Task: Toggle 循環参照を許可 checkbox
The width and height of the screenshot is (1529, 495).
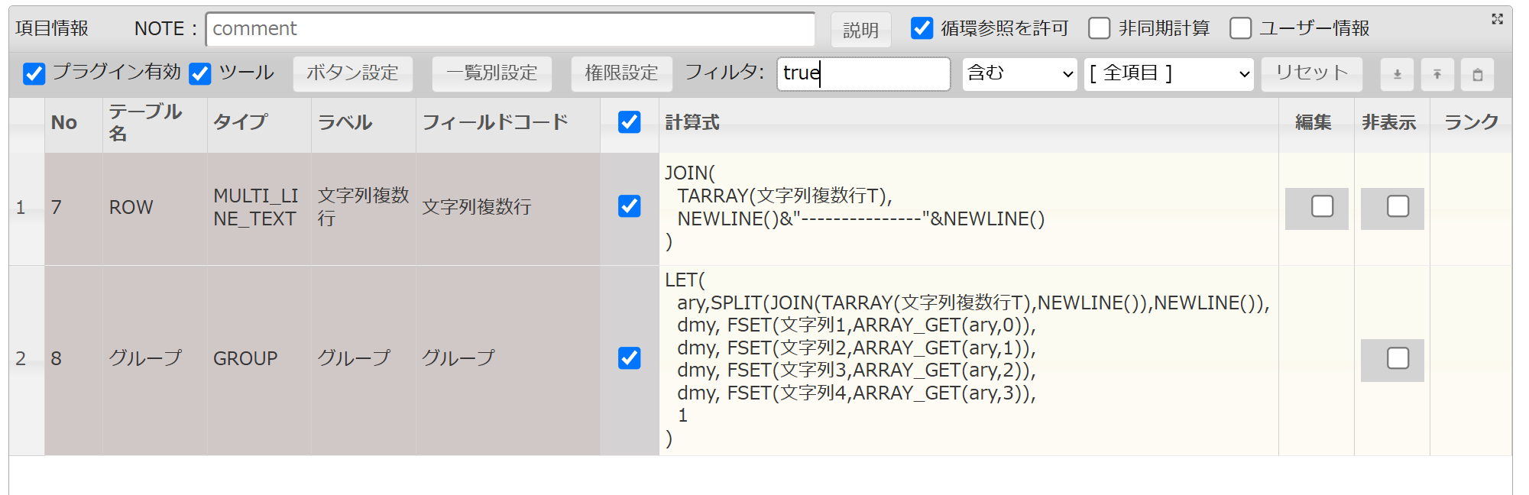Action: pyautogui.click(x=922, y=28)
